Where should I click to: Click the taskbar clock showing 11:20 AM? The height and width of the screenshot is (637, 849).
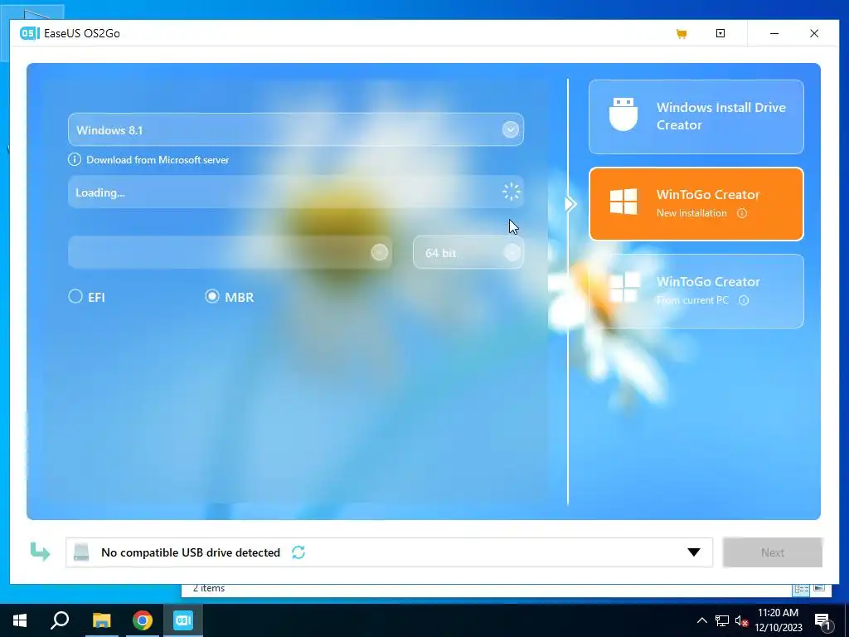[778, 620]
